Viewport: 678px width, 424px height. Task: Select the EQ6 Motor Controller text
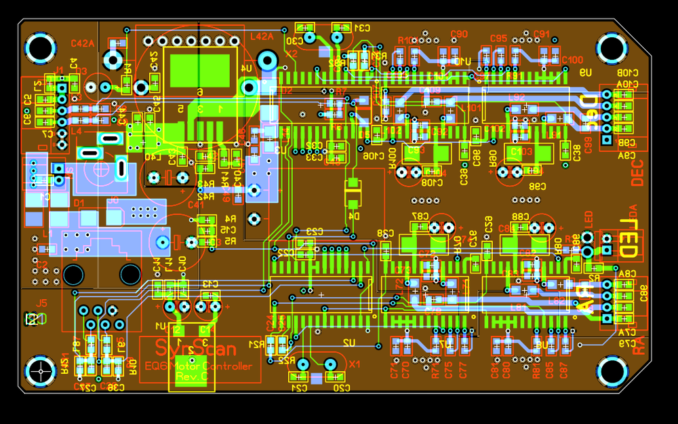click(x=199, y=366)
